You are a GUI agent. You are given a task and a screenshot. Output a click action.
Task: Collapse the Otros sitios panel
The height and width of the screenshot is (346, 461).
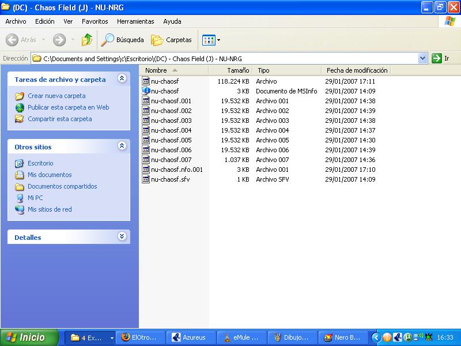pos(122,146)
